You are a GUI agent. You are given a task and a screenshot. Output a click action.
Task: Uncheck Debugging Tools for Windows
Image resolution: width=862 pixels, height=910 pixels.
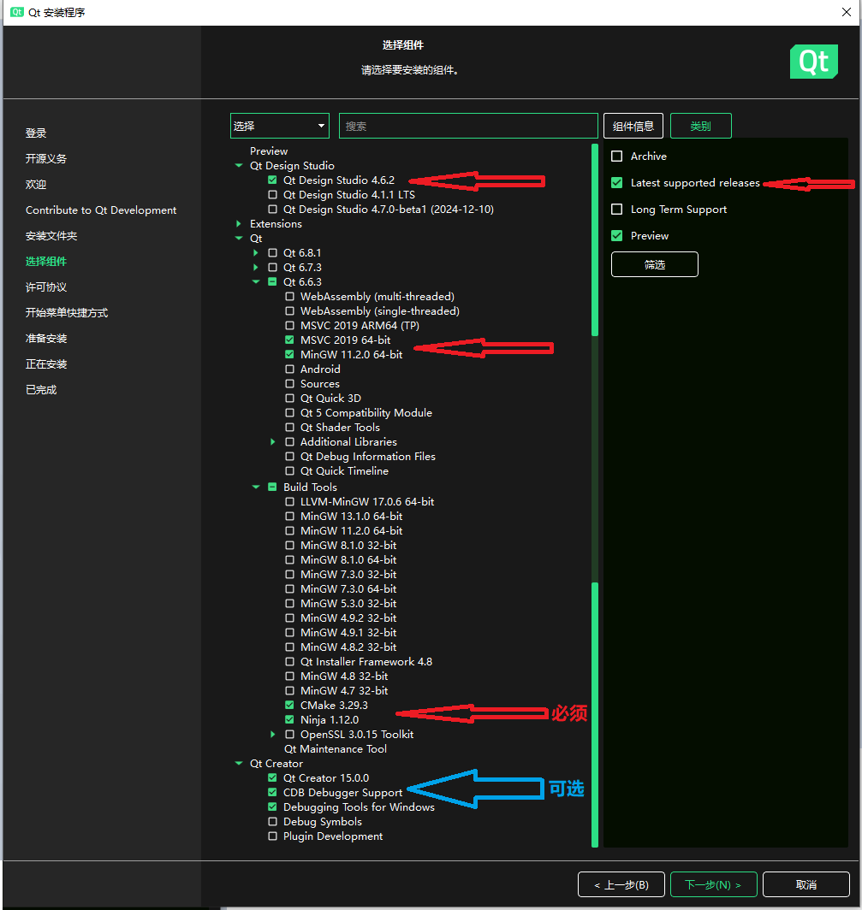point(272,807)
